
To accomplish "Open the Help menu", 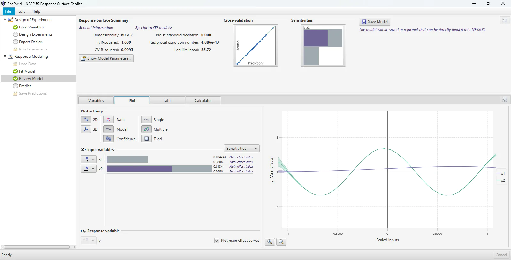I will pos(36,11).
